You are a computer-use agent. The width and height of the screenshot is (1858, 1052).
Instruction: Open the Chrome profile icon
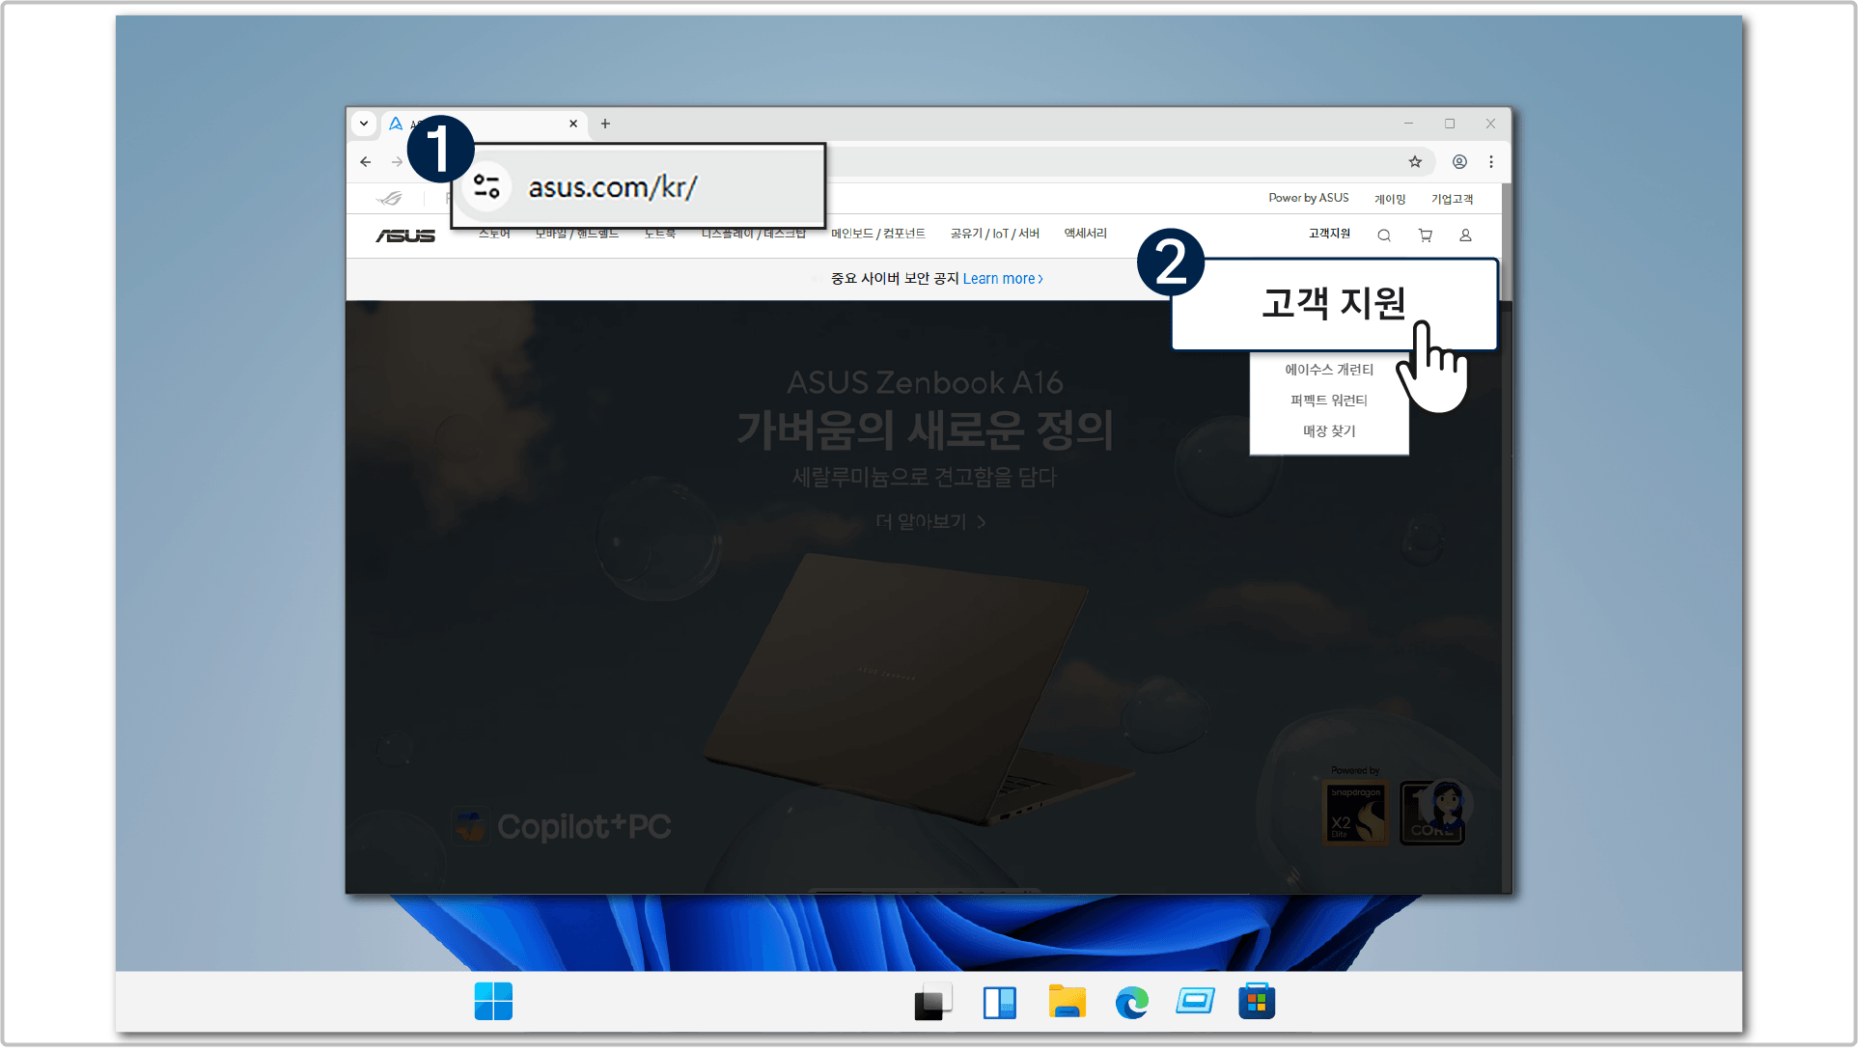point(1459,162)
